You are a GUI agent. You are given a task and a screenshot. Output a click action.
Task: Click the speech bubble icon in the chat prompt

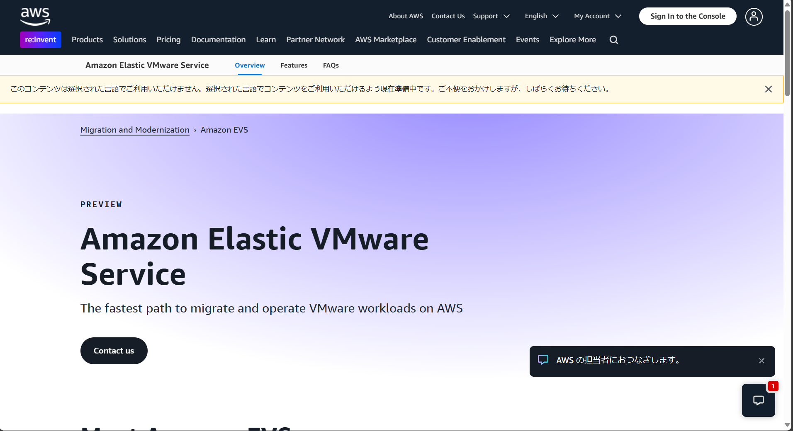click(543, 360)
